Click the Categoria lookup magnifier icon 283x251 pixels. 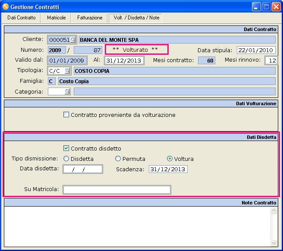(x=67, y=91)
